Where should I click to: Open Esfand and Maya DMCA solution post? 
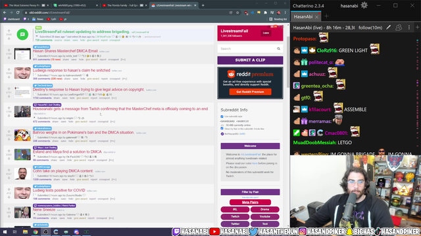pyautogui.click(x=67, y=151)
